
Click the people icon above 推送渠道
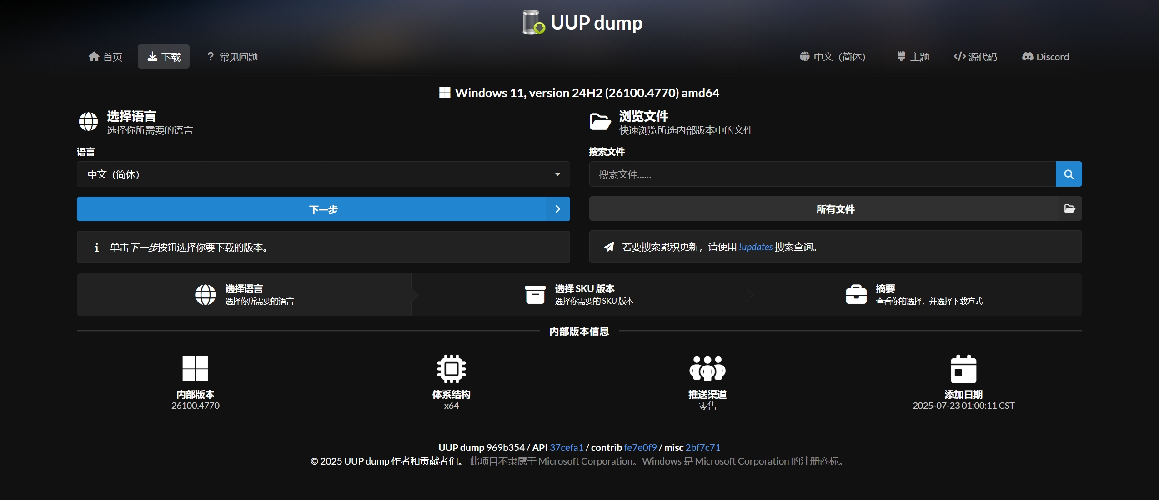(707, 369)
